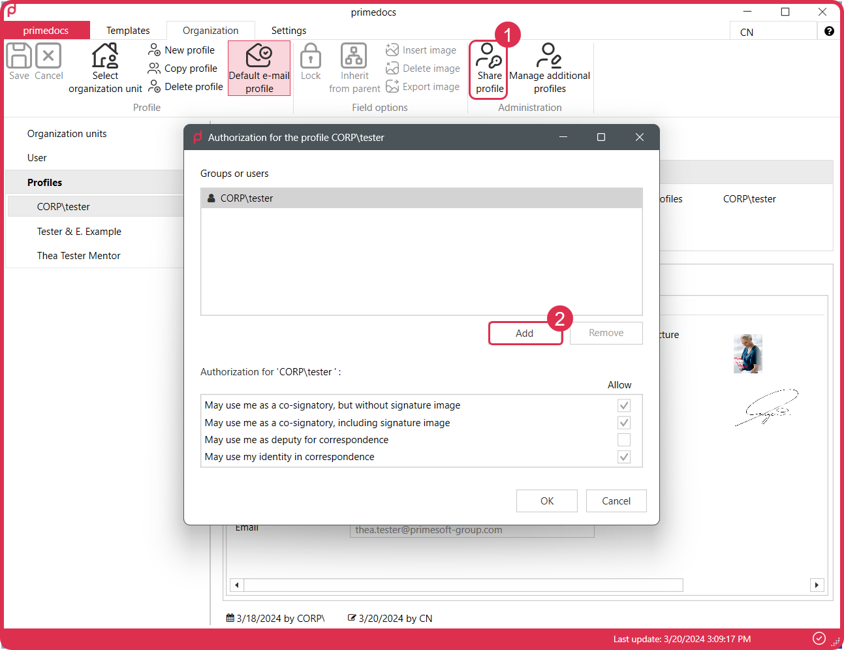Minimize the Authorization dialog
This screenshot has width=844, height=650.
[563, 137]
